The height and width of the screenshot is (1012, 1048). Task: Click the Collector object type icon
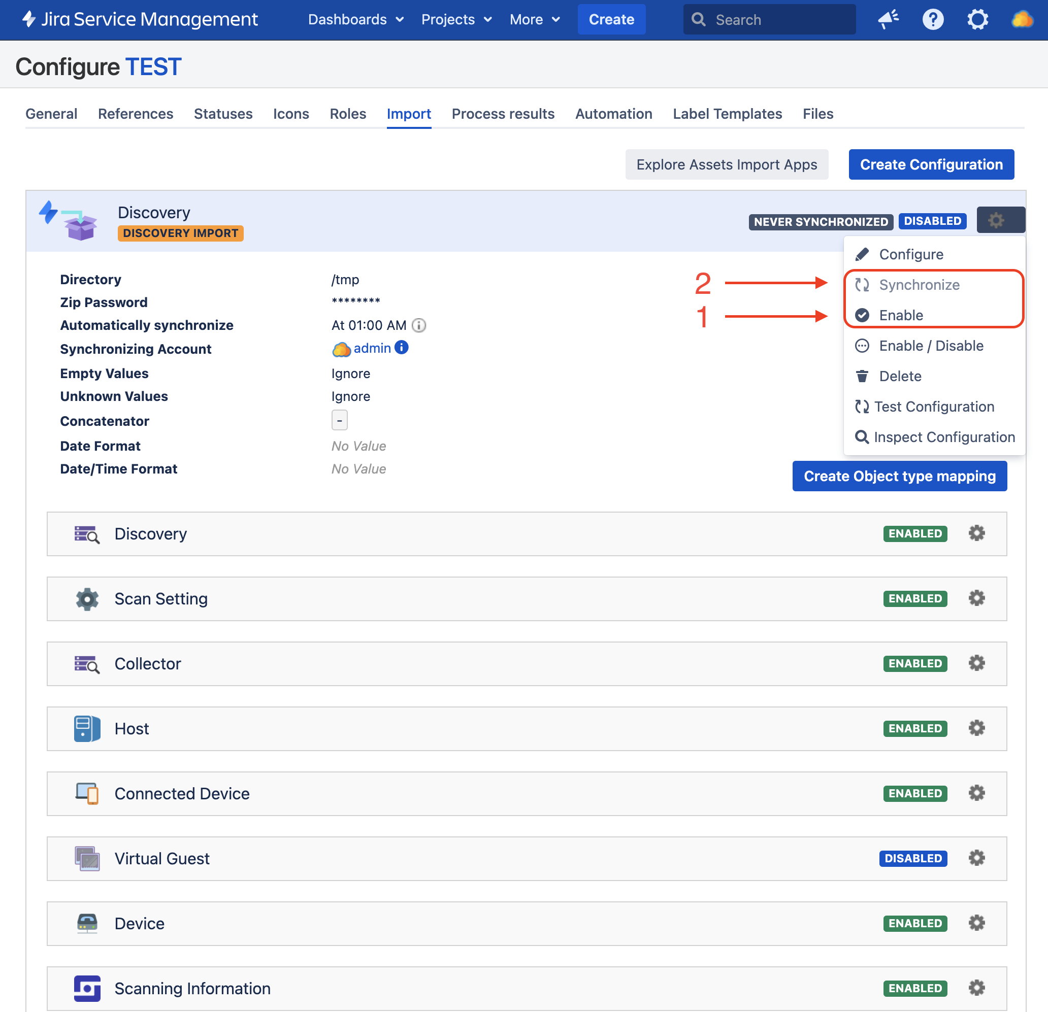(x=87, y=664)
